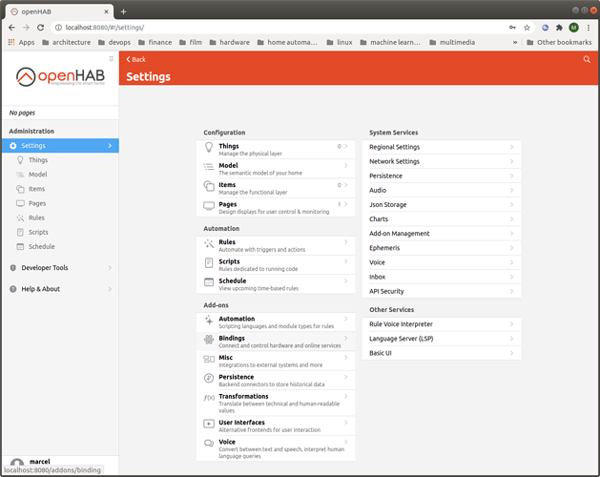Open Basic UI service settings
600x477 pixels.
pyautogui.click(x=442, y=353)
